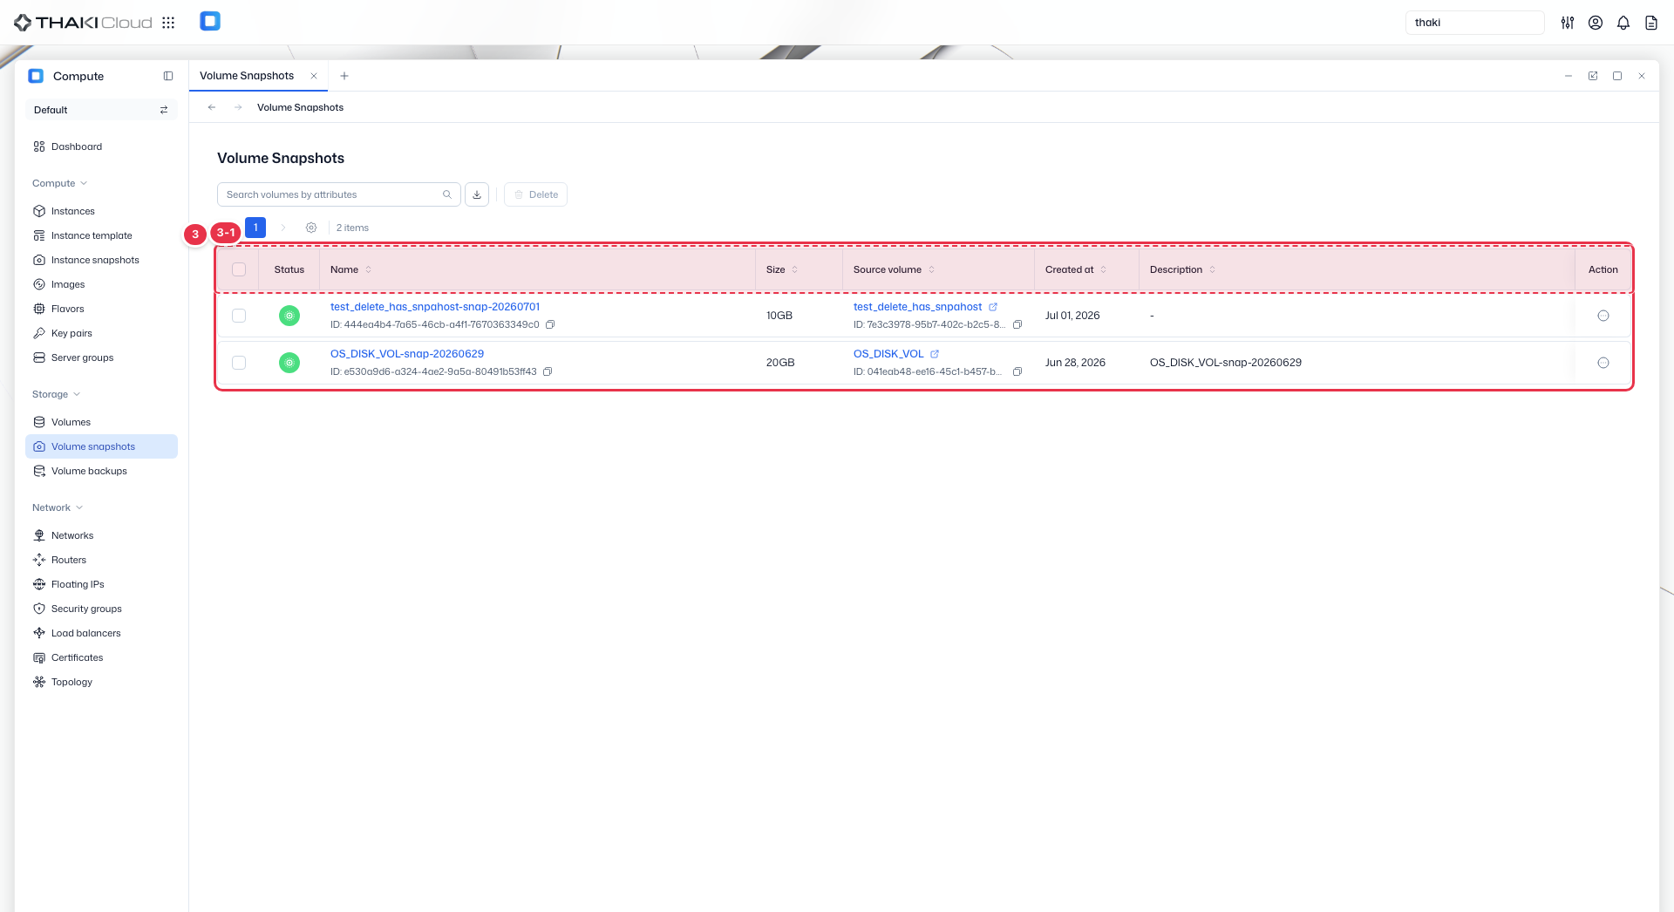The image size is (1674, 912).
Task: Check the test_delete_has_snpahost-snap-20260701 row
Action: (x=239, y=316)
